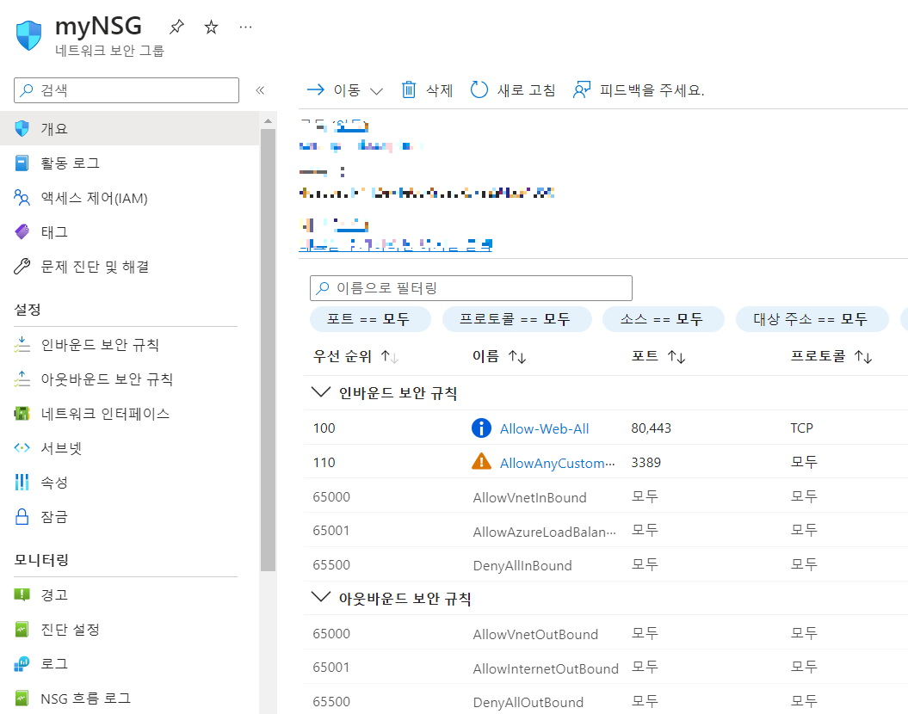908x714 pixels.
Task: Open 프로토콜 == 모두 filter pill
Action: (516, 319)
